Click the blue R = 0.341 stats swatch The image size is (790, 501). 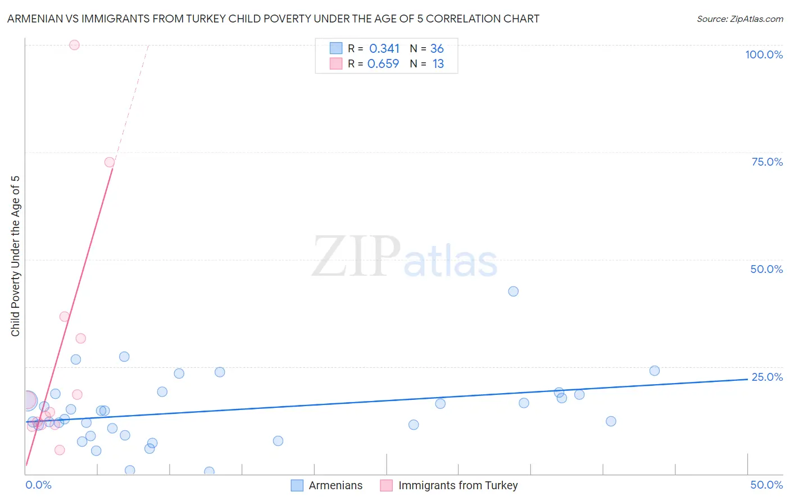click(336, 48)
